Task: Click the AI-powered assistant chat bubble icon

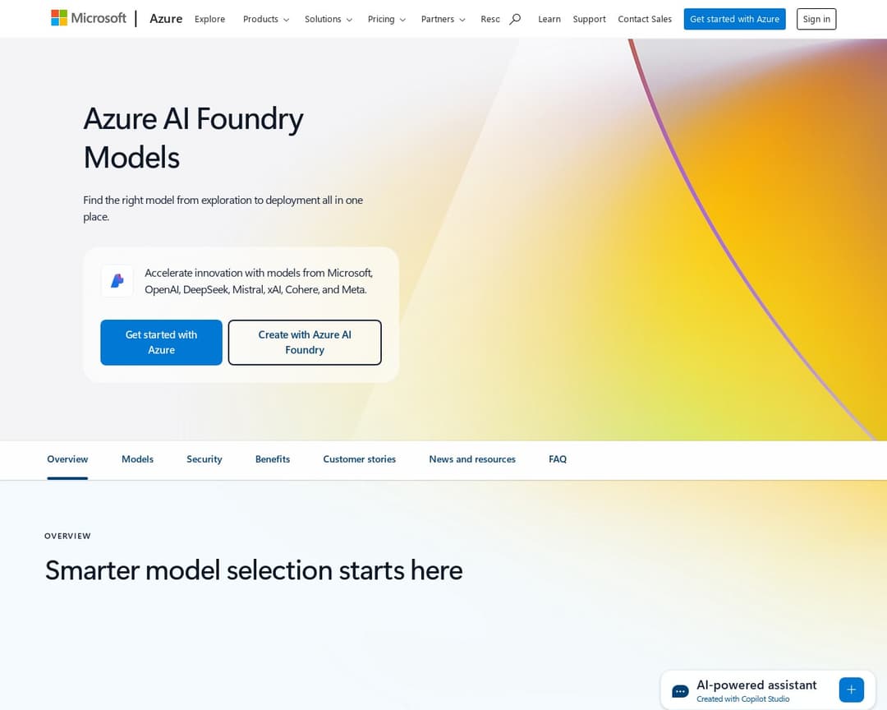Action: coord(680,691)
